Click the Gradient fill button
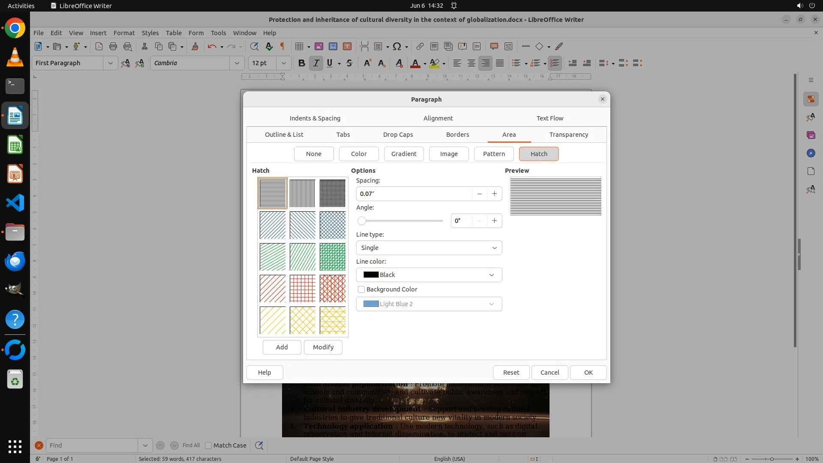The height and width of the screenshot is (463, 823). pos(403,154)
